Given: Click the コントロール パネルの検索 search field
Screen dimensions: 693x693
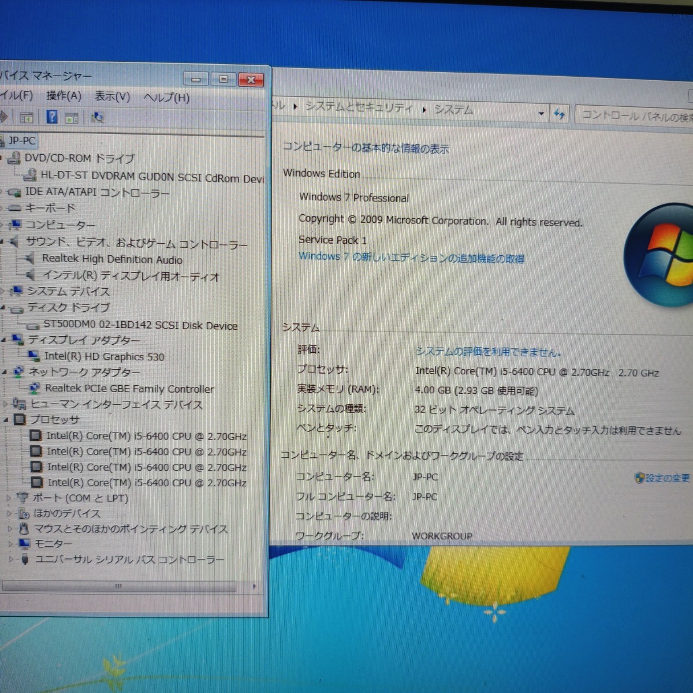Looking at the screenshot, I should tap(634, 115).
